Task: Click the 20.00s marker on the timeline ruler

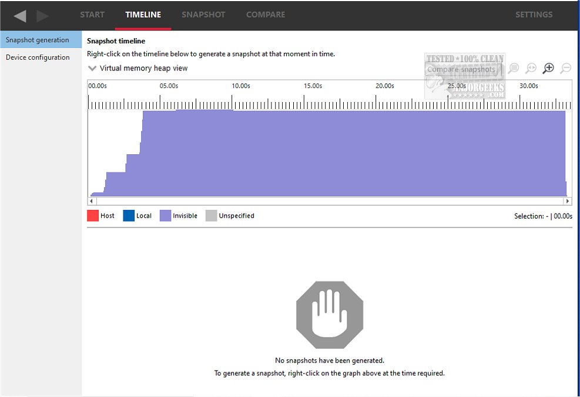Action: (385, 86)
